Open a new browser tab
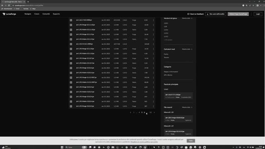The height and width of the screenshot is (149, 265). pos(28,2)
